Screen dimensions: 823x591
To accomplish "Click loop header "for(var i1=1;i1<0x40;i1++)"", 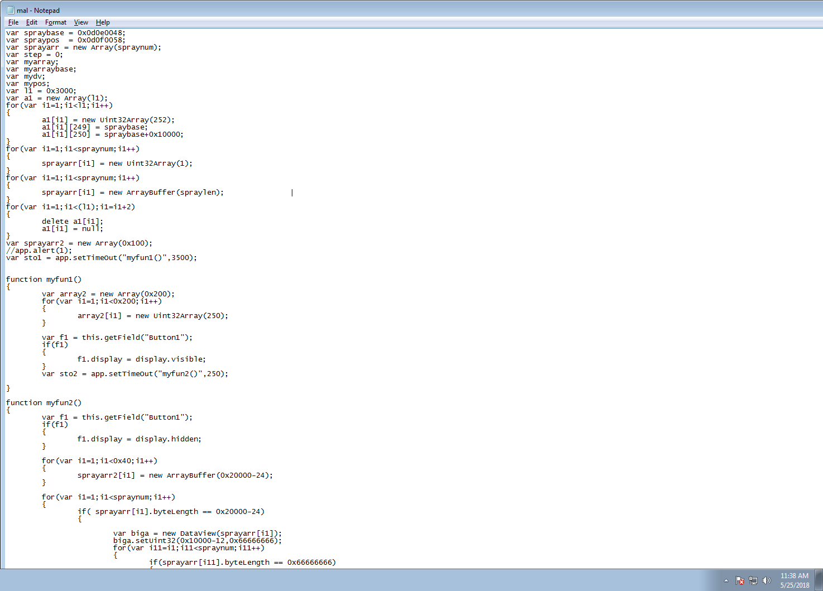I will pyautogui.click(x=99, y=461).
